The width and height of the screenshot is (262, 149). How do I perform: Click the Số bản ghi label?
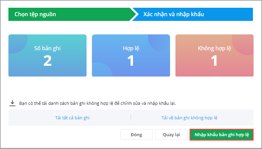tap(47, 48)
